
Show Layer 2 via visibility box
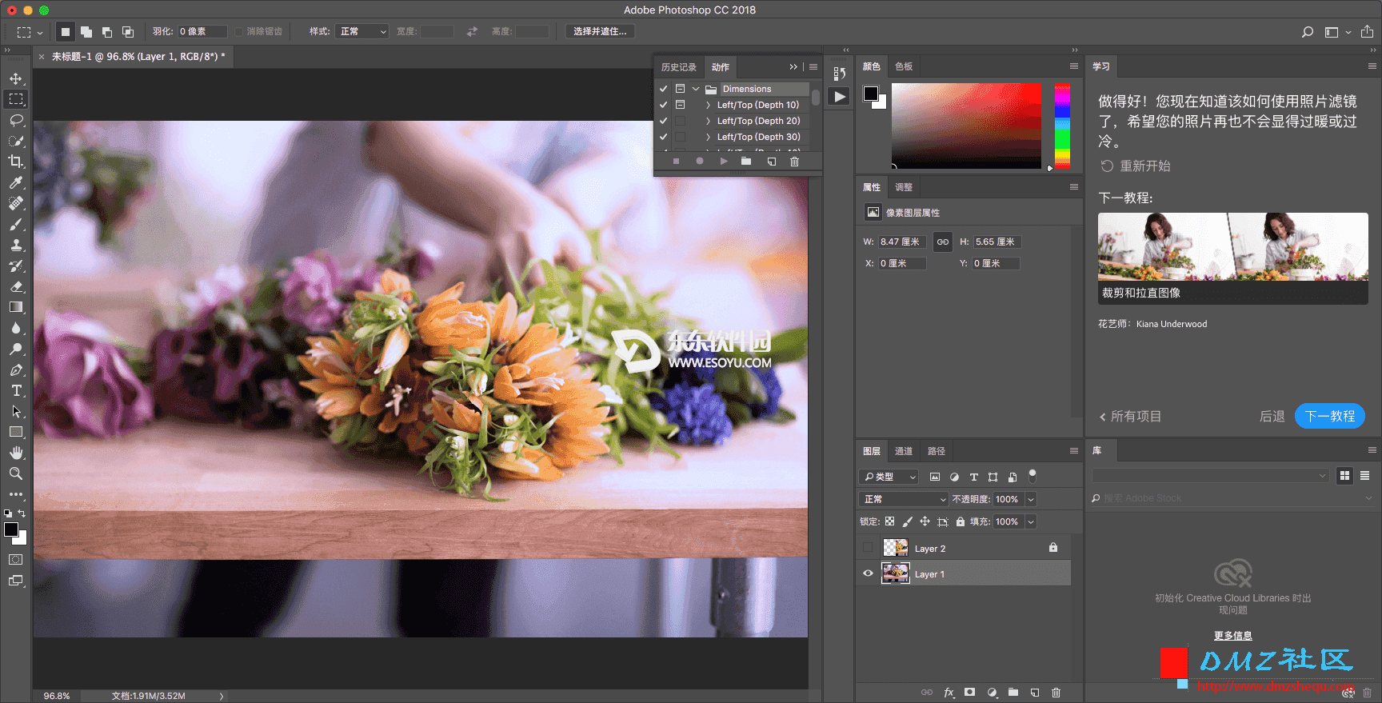tap(868, 548)
